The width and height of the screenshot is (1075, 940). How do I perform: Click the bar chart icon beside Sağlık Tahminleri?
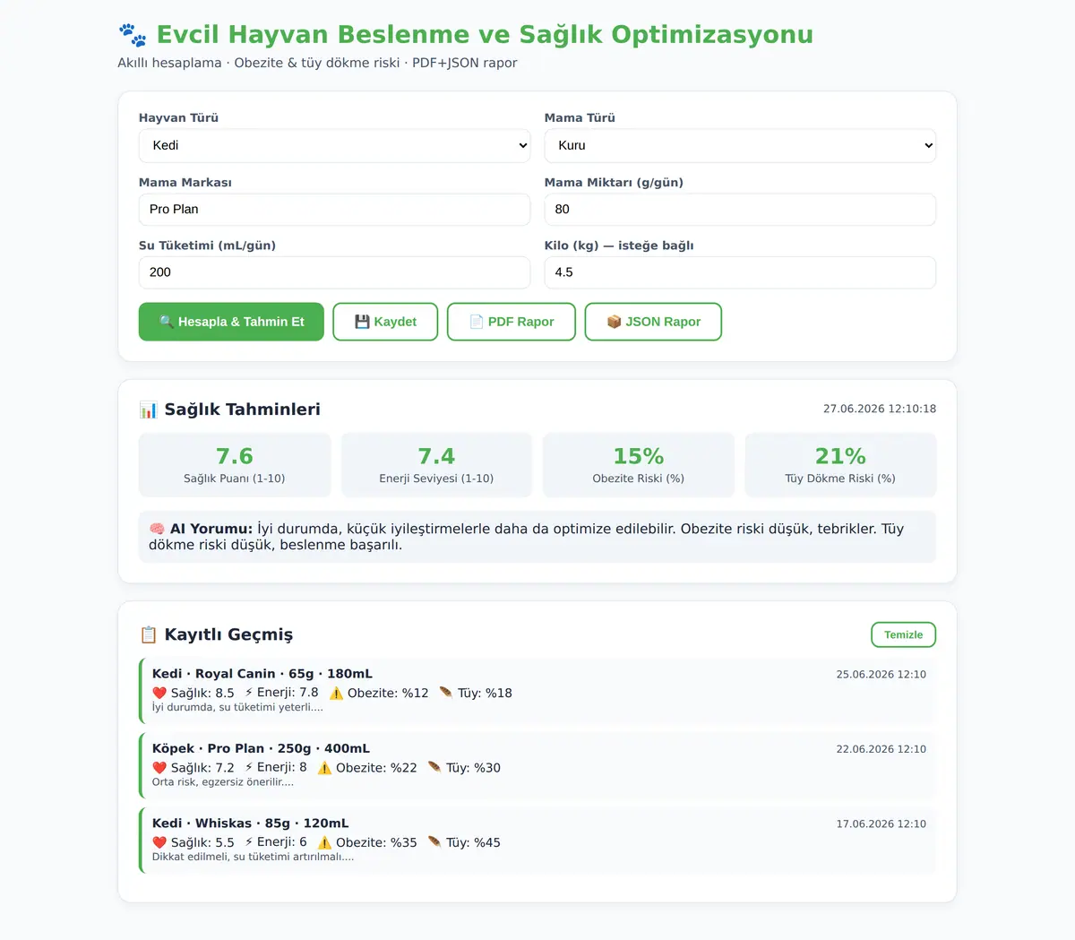tap(148, 410)
